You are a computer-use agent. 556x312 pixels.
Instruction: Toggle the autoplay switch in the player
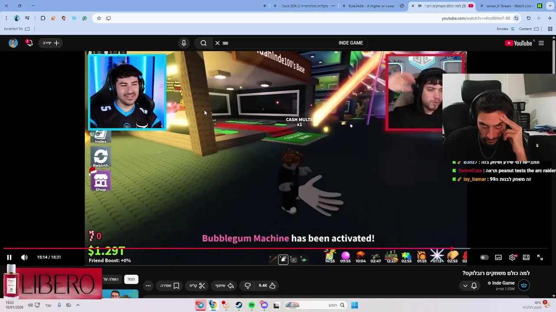click(484, 257)
